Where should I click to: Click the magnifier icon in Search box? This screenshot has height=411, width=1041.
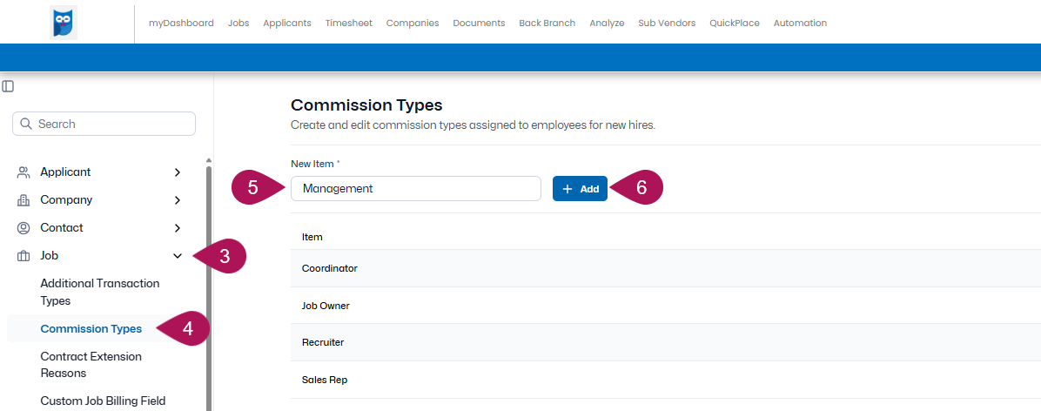coord(27,124)
